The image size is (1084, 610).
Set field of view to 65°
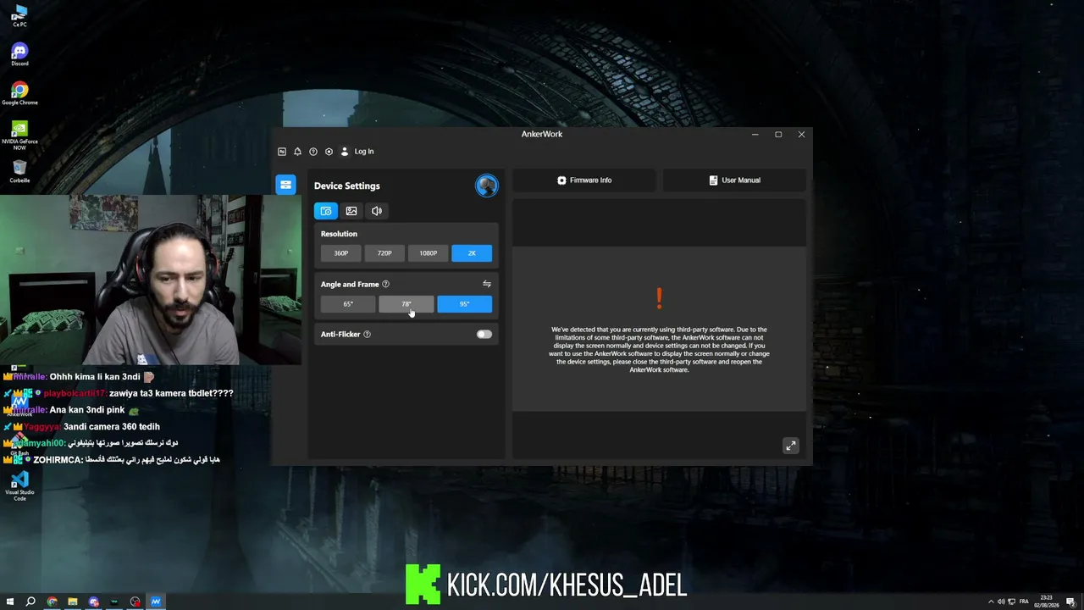pos(348,304)
